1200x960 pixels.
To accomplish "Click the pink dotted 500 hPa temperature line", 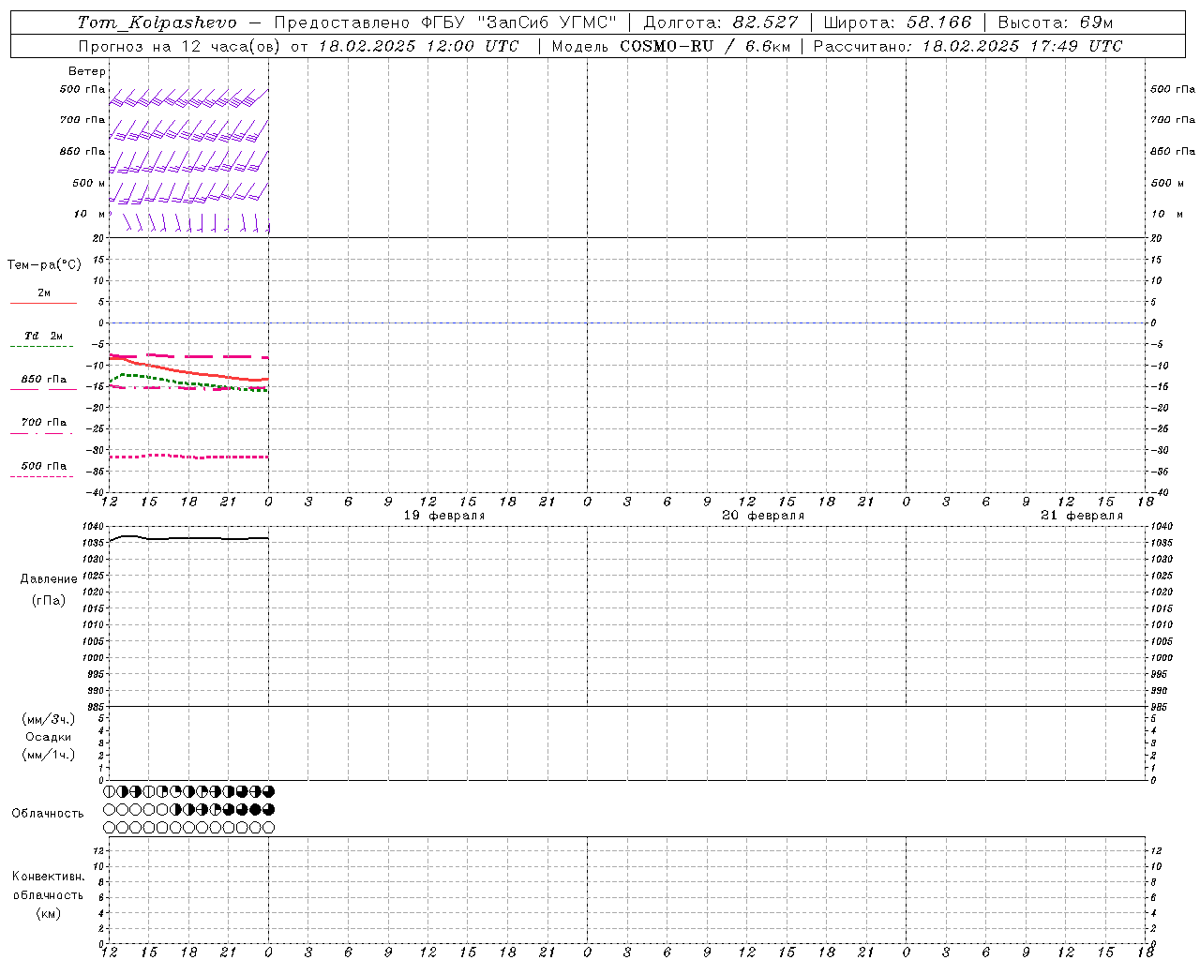I will point(187,457).
